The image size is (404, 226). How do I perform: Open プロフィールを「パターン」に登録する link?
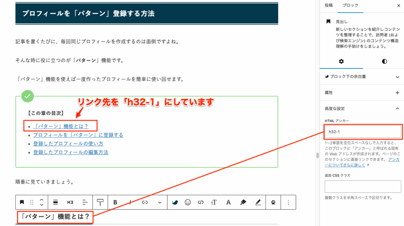pyautogui.click(x=78, y=135)
